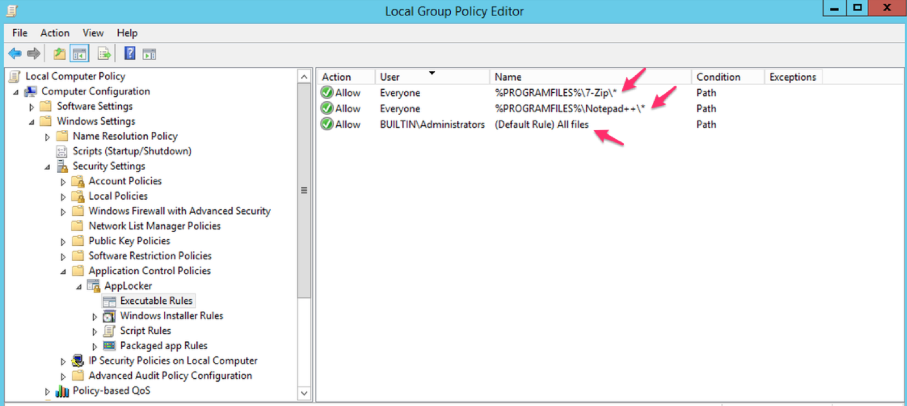Open the Action menu

coord(54,33)
